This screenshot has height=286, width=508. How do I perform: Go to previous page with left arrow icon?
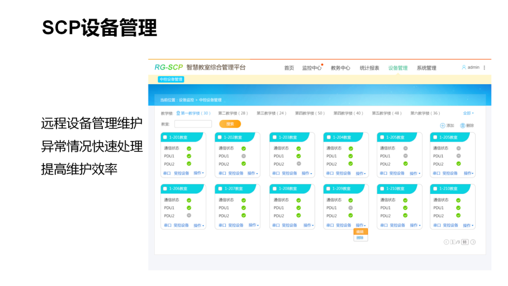446,242
